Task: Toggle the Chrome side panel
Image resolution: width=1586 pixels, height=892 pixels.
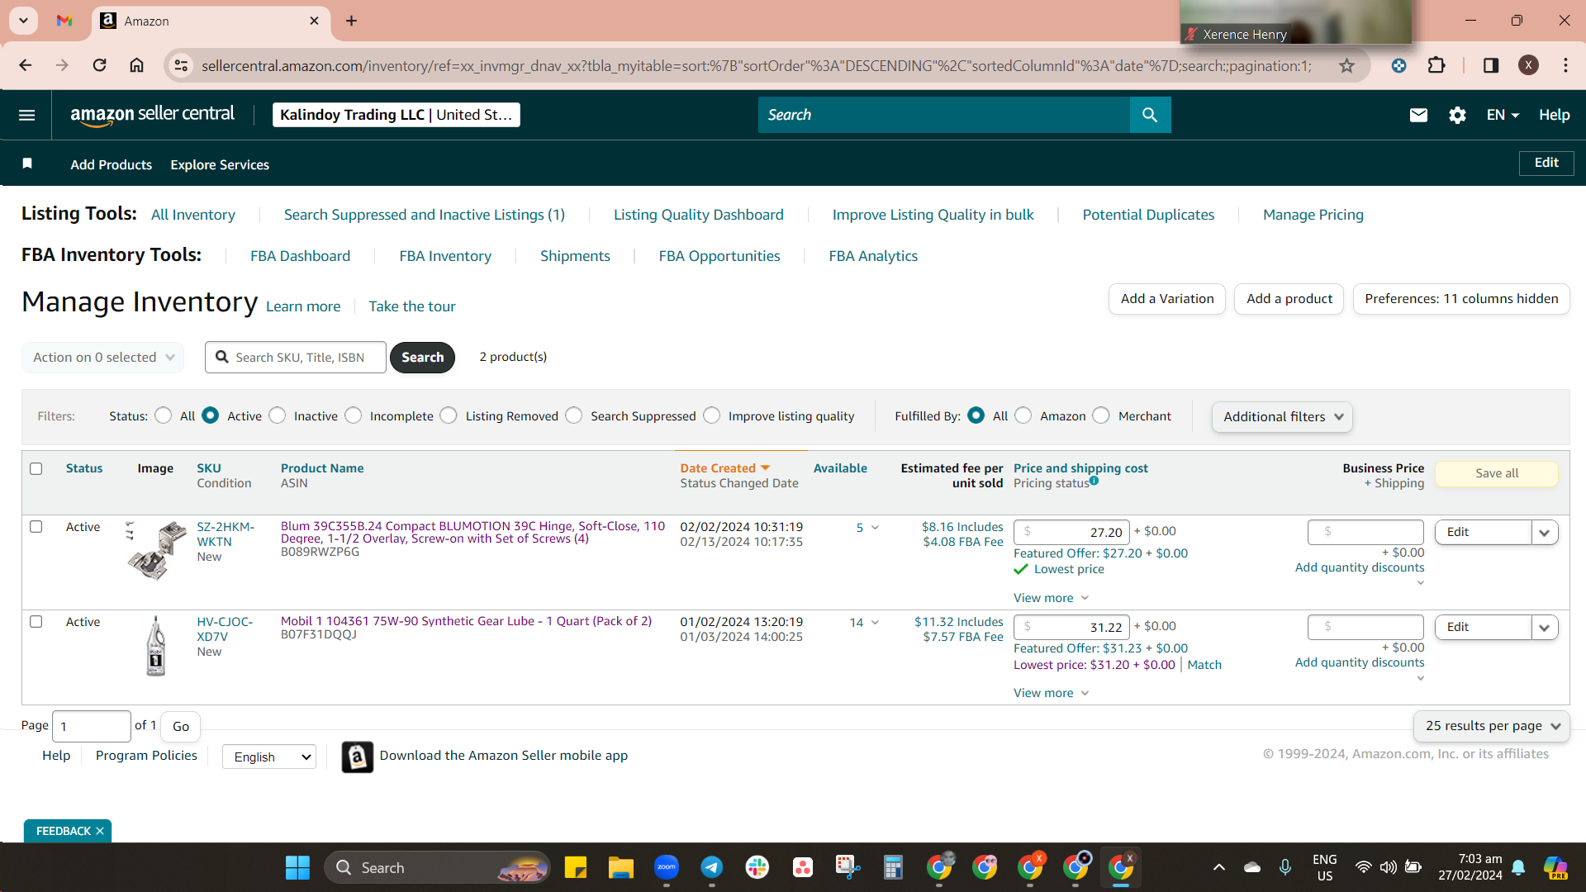Action: (x=1491, y=65)
